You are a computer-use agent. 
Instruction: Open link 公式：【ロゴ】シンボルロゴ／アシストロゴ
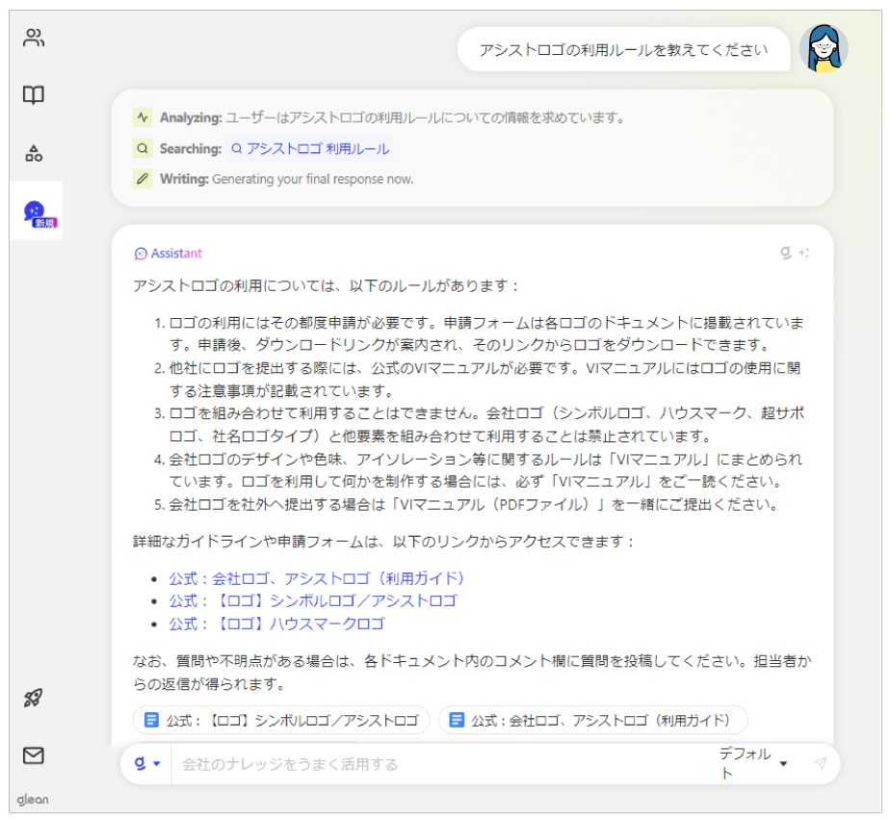pos(312,600)
